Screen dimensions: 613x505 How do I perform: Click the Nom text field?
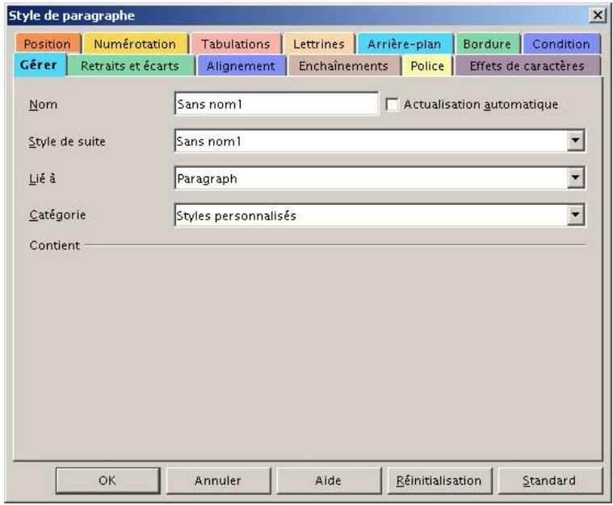[x=276, y=104]
